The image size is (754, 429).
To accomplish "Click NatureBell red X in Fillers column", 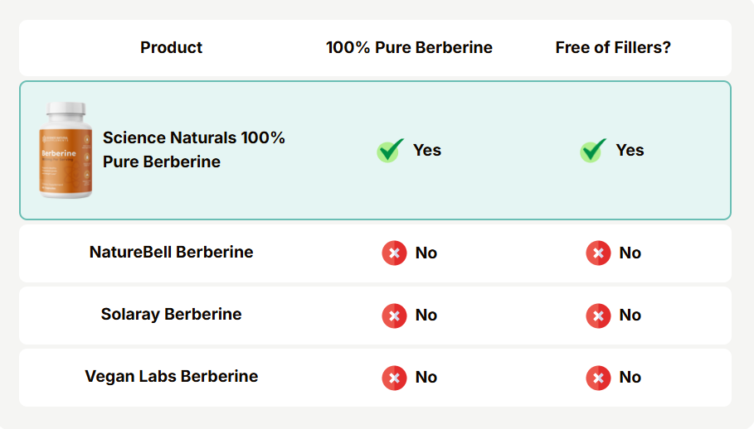I will tap(598, 253).
